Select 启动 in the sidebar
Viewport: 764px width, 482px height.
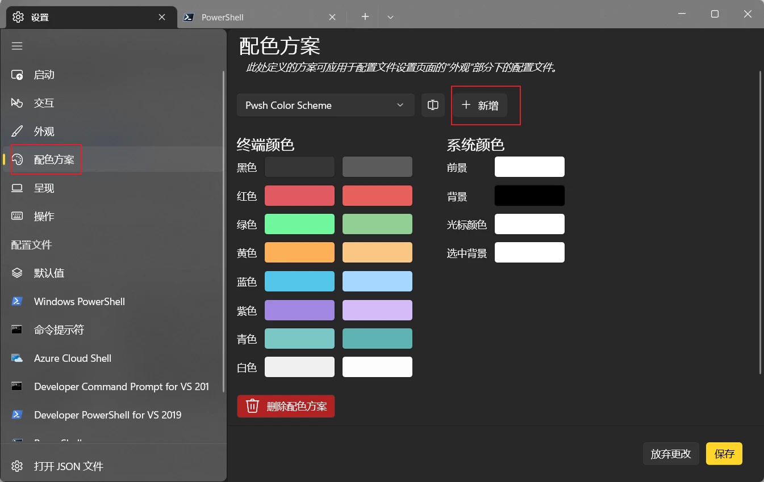pyautogui.click(x=112, y=75)
